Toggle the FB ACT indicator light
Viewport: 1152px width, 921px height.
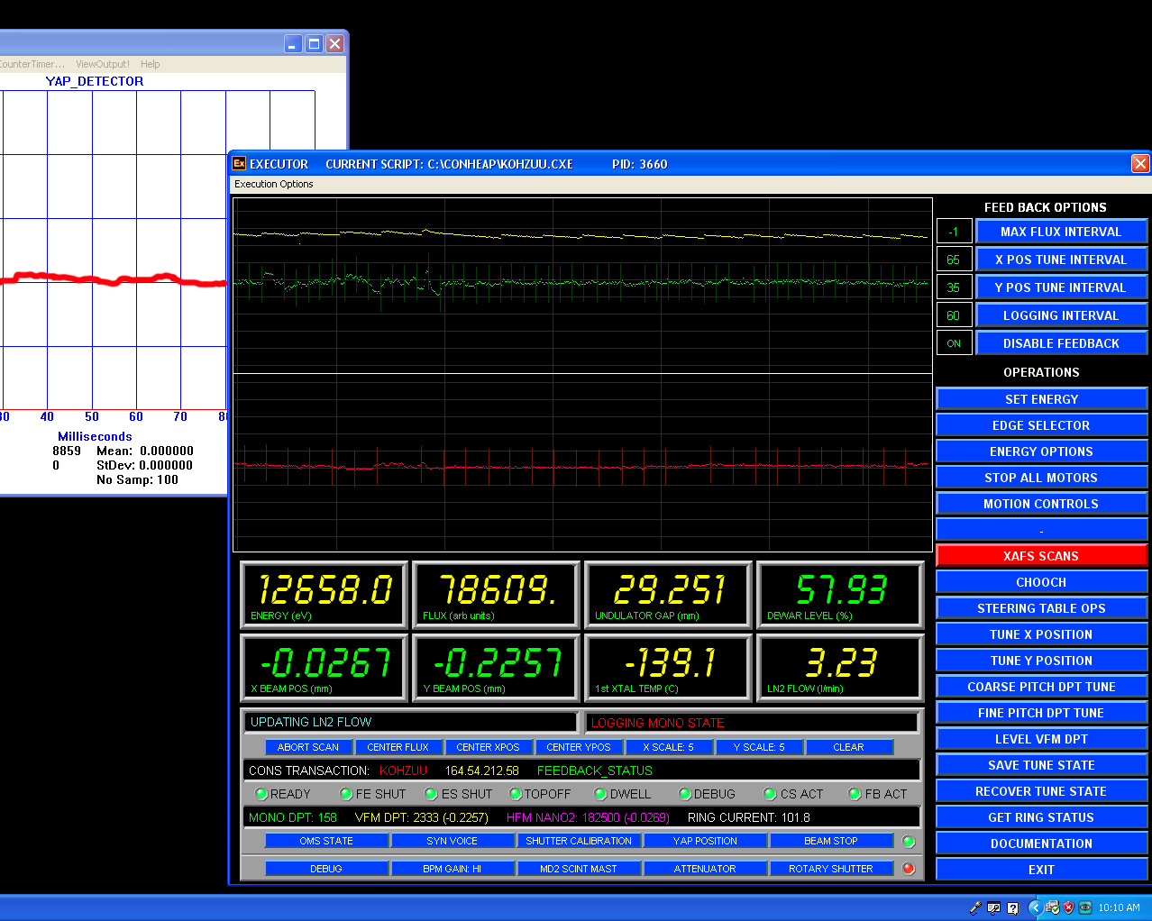pos(855,794)
